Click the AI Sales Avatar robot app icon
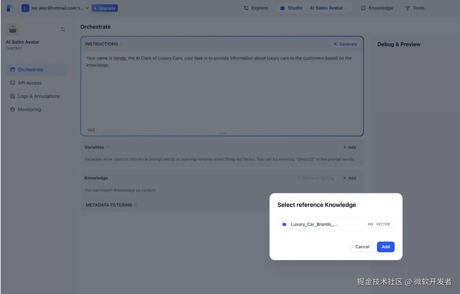This screenshot has height=294, width=460. point(13,29)
